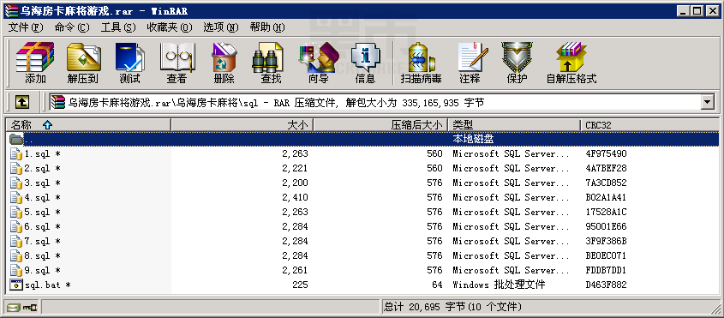The image size is (724, 318).
Task: Open the 查找 (Find) binoculars tool
Action: point(271,63)
